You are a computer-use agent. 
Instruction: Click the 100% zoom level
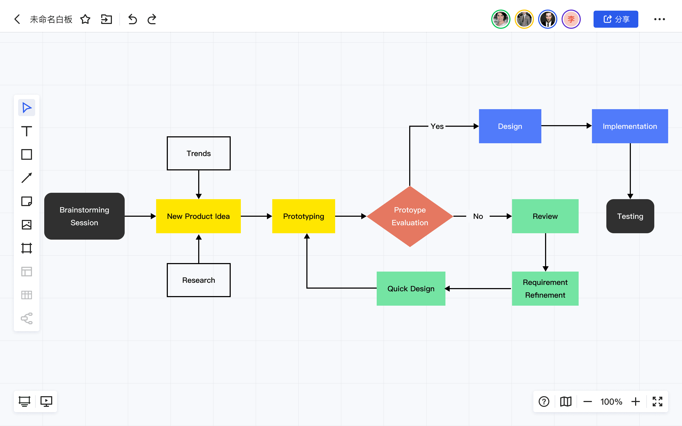coord(611,402)
